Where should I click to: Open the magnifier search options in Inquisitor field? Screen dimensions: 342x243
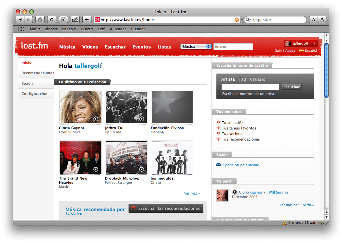pyautogui.click(x=248, y=20)
